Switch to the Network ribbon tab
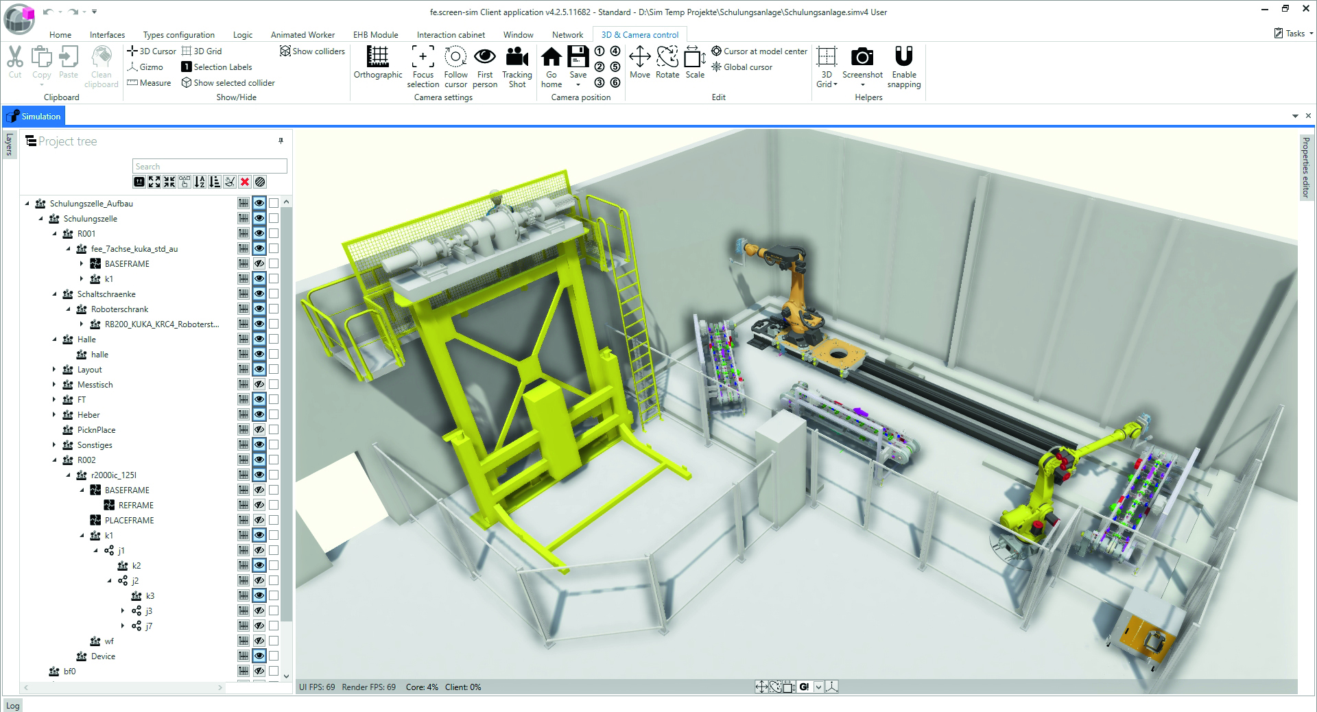This screenshot has width=1317, height=712. tap(567, 34)
